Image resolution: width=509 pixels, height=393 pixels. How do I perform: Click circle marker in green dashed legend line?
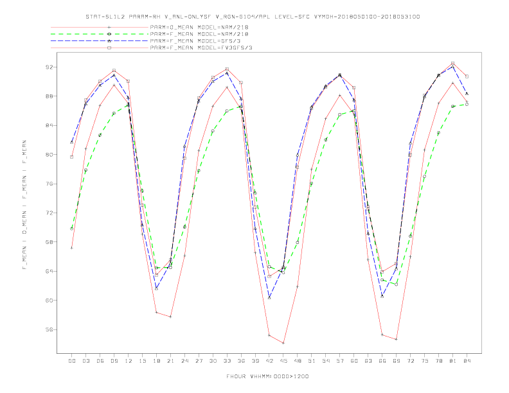point(109,34)
